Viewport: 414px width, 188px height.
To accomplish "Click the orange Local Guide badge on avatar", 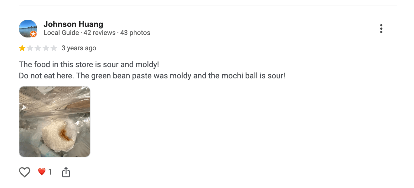I will tap(33, 34).
